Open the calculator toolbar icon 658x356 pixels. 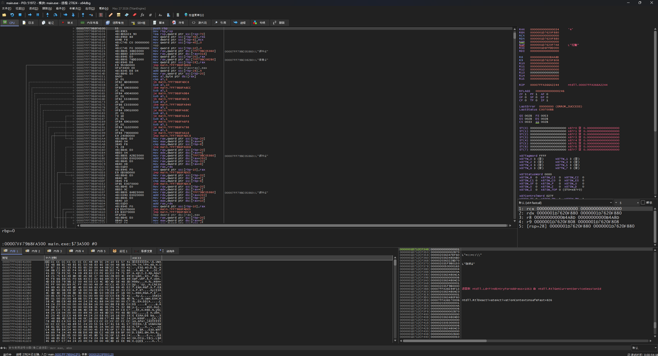point(178,15)
